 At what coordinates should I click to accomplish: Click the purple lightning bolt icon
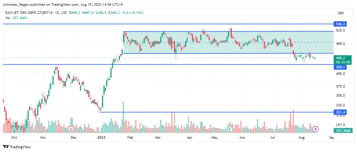tap(315, 129)
